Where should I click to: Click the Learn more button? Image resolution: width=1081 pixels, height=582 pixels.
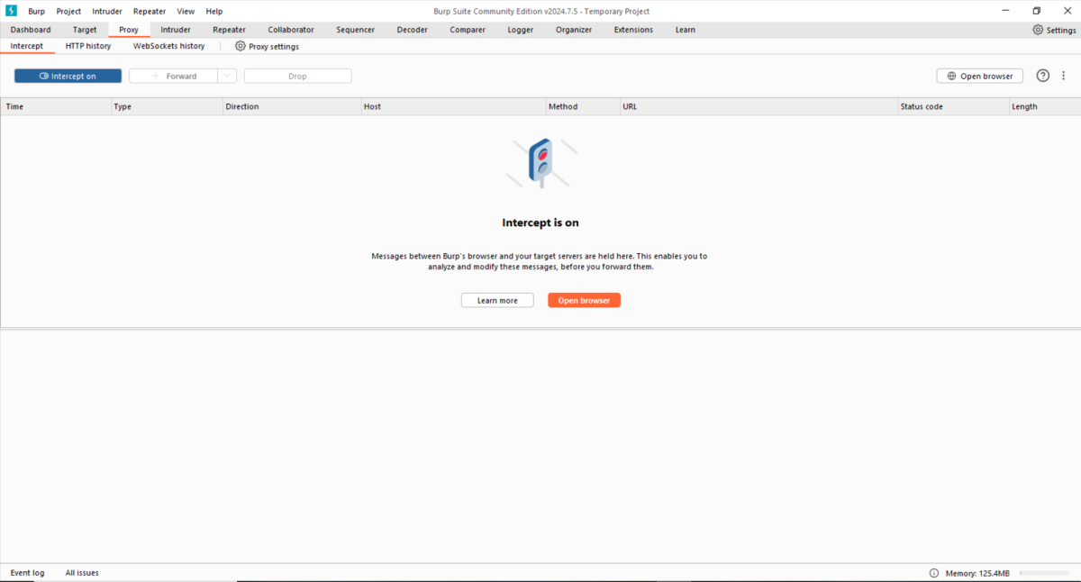[x=497, y=300]
